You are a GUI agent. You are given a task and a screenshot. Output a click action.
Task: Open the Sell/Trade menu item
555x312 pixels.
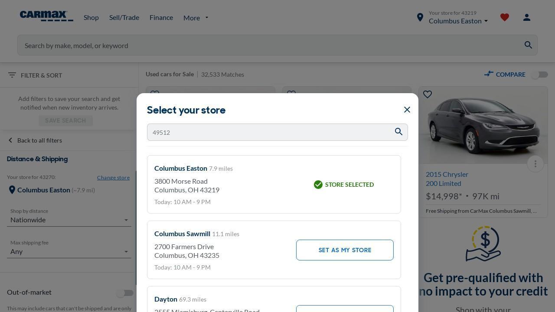[124, 17]
